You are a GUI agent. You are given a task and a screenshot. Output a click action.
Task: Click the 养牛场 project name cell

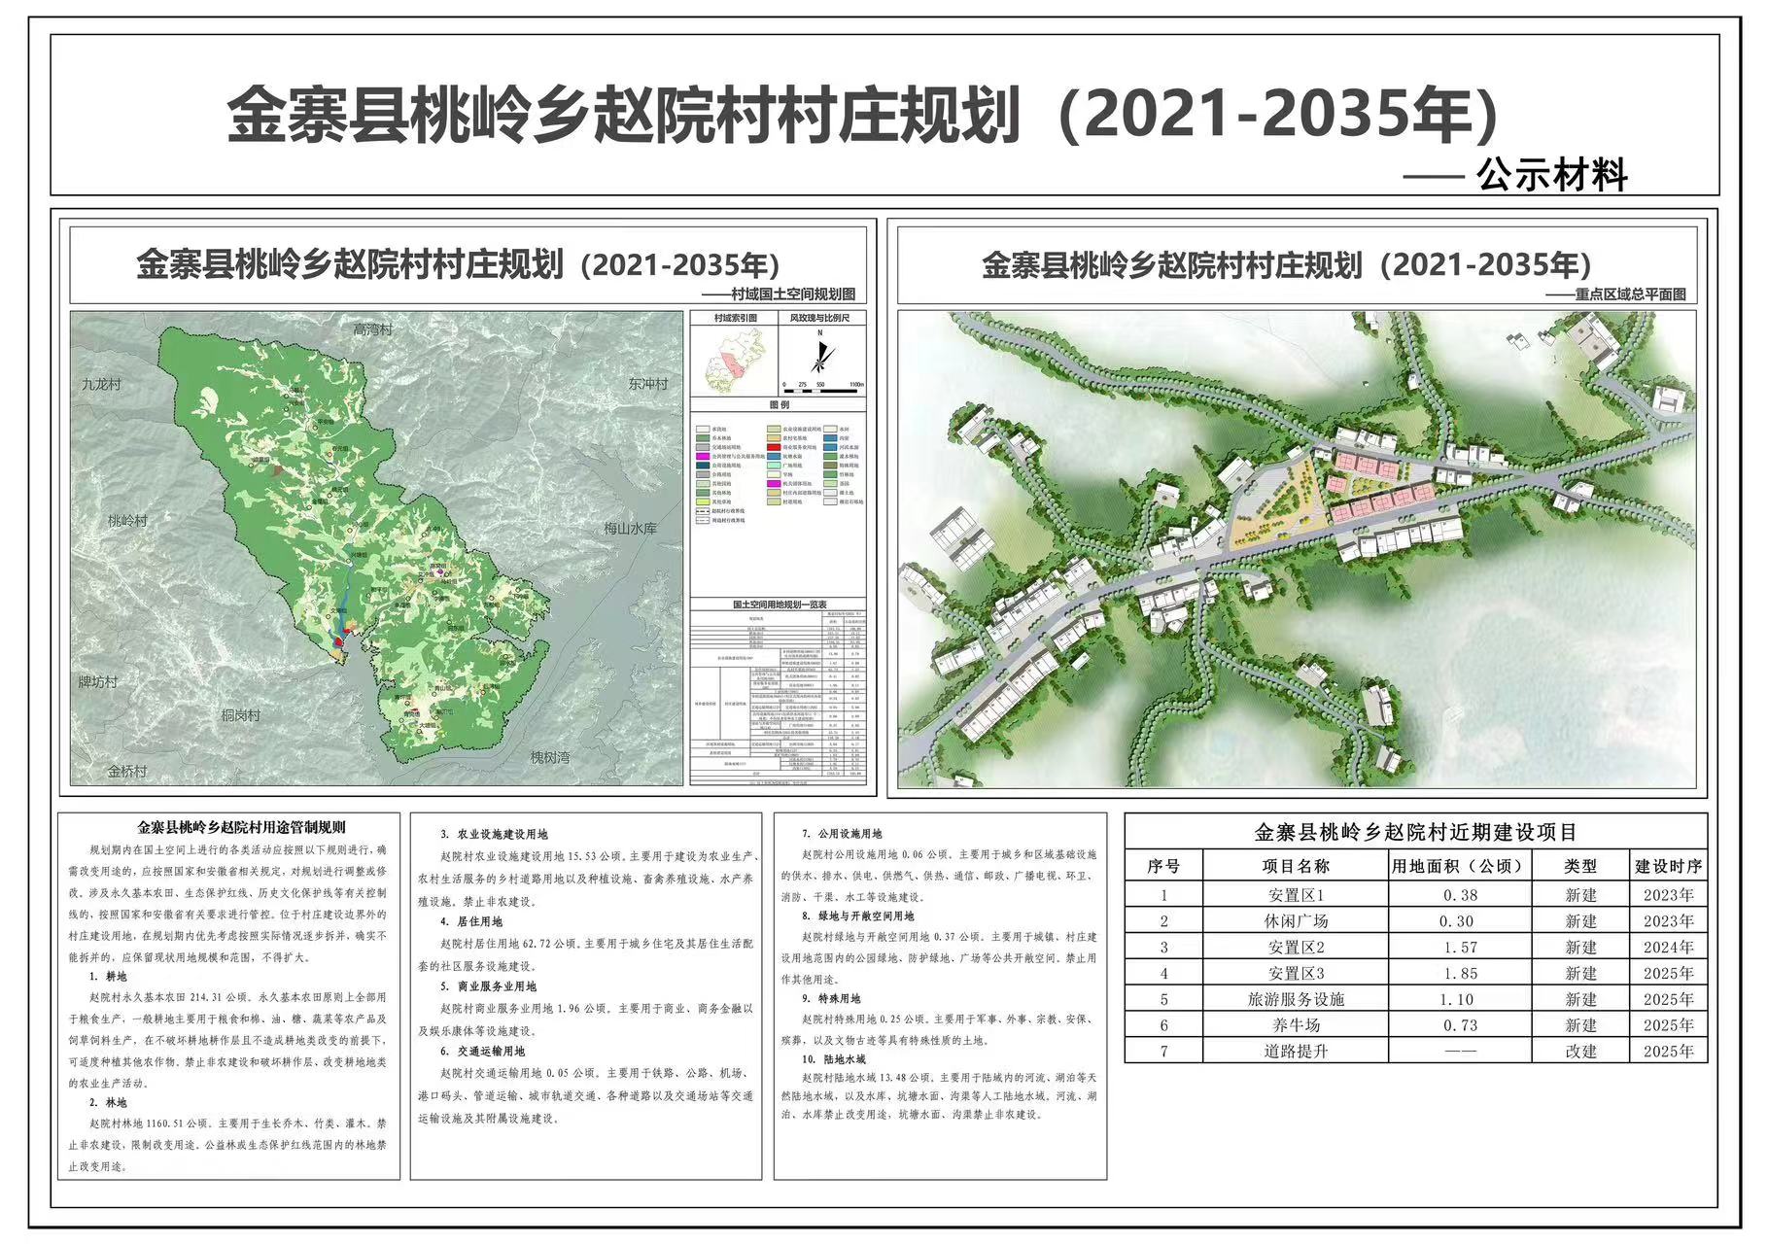pyautogui.click(x=1297, y=1025)
